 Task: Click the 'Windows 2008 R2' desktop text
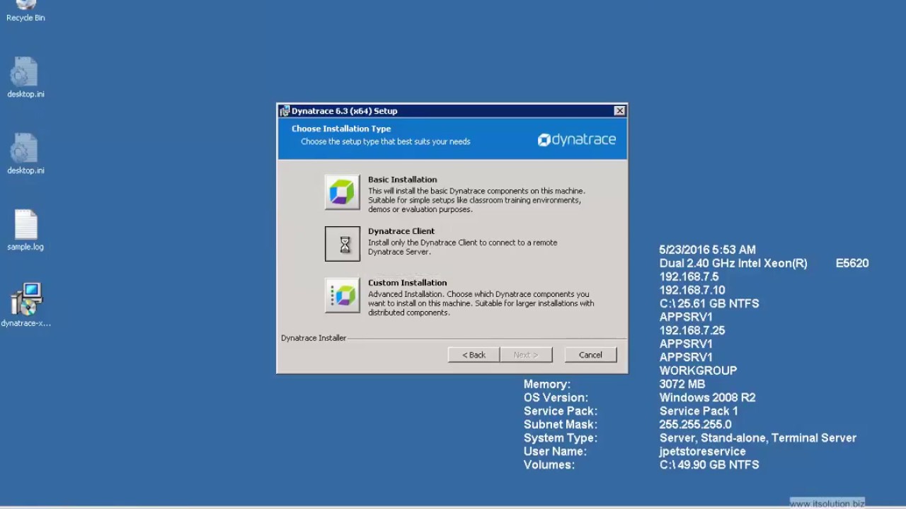707,397
